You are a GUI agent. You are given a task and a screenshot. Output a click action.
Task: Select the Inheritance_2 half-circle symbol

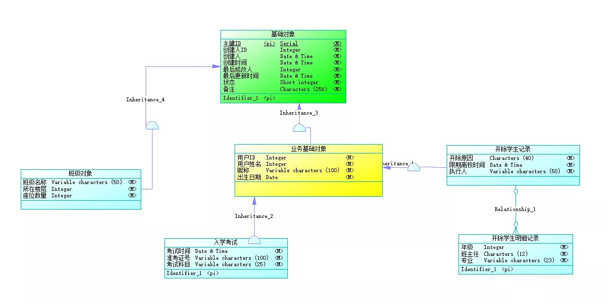tap(254, 240)
